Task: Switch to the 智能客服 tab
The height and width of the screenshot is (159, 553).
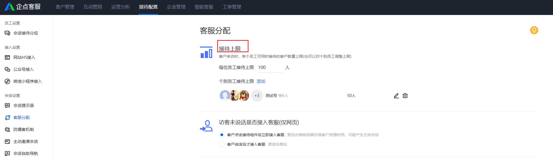Action: [x=204, y=7]
